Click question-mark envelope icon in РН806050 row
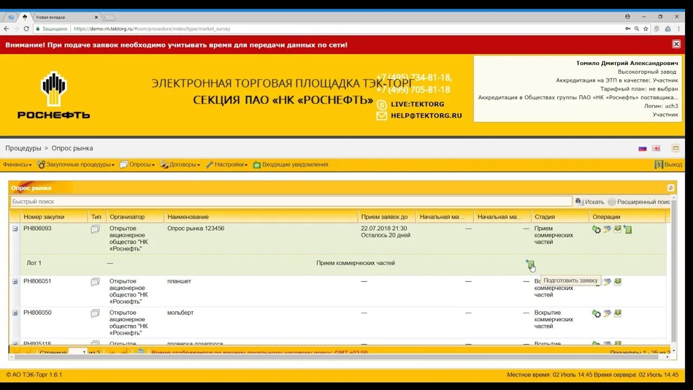 (x=617, y=313)
